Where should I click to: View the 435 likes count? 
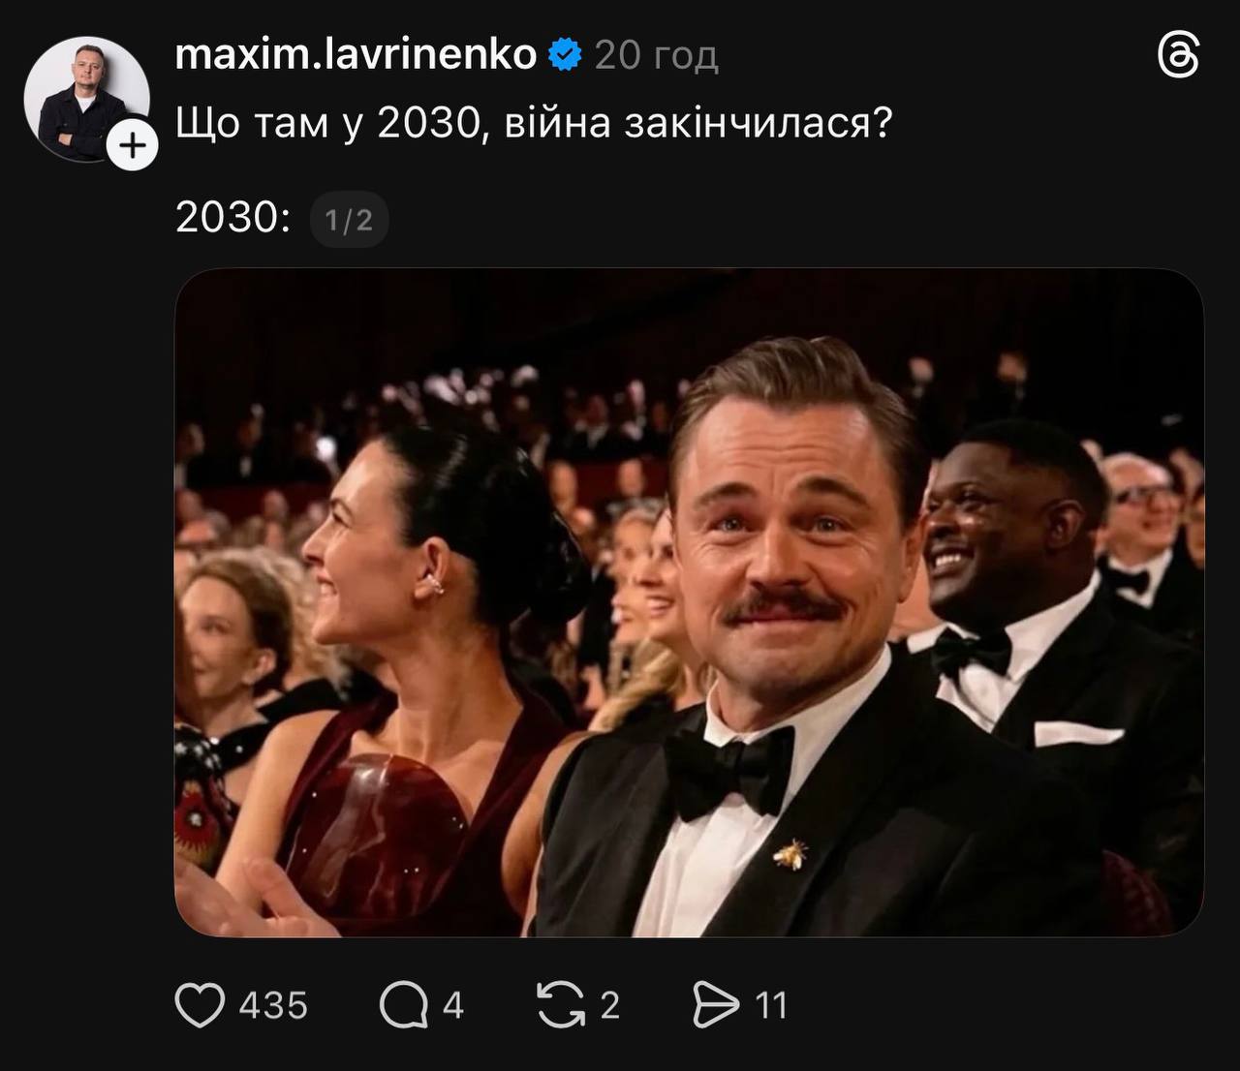coord(273,1005)
